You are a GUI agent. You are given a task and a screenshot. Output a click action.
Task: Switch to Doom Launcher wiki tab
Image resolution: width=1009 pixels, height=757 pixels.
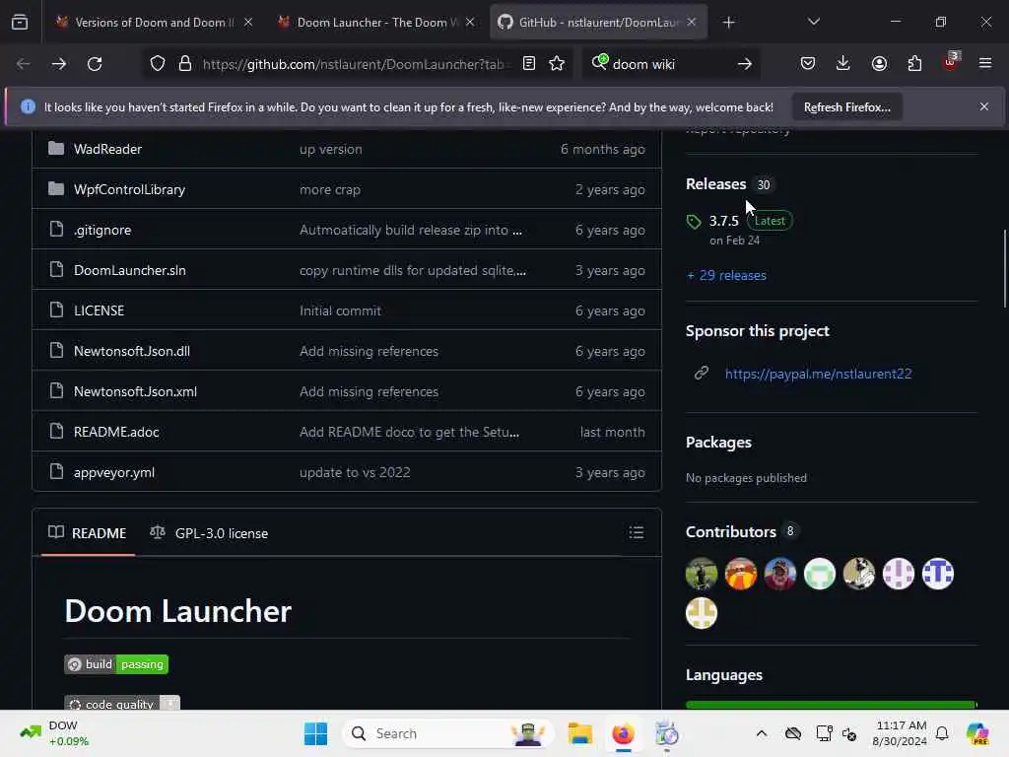pos(377,23)
